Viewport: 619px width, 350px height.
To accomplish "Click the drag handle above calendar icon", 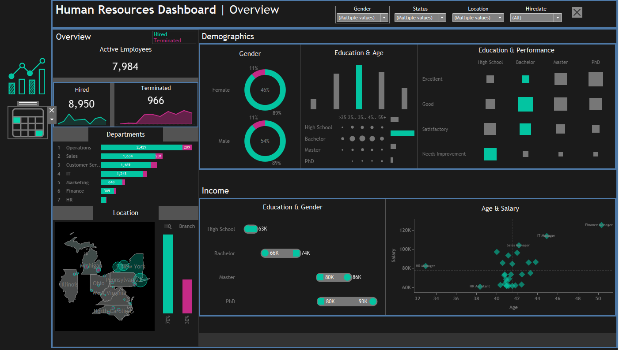I will [28, 104].
